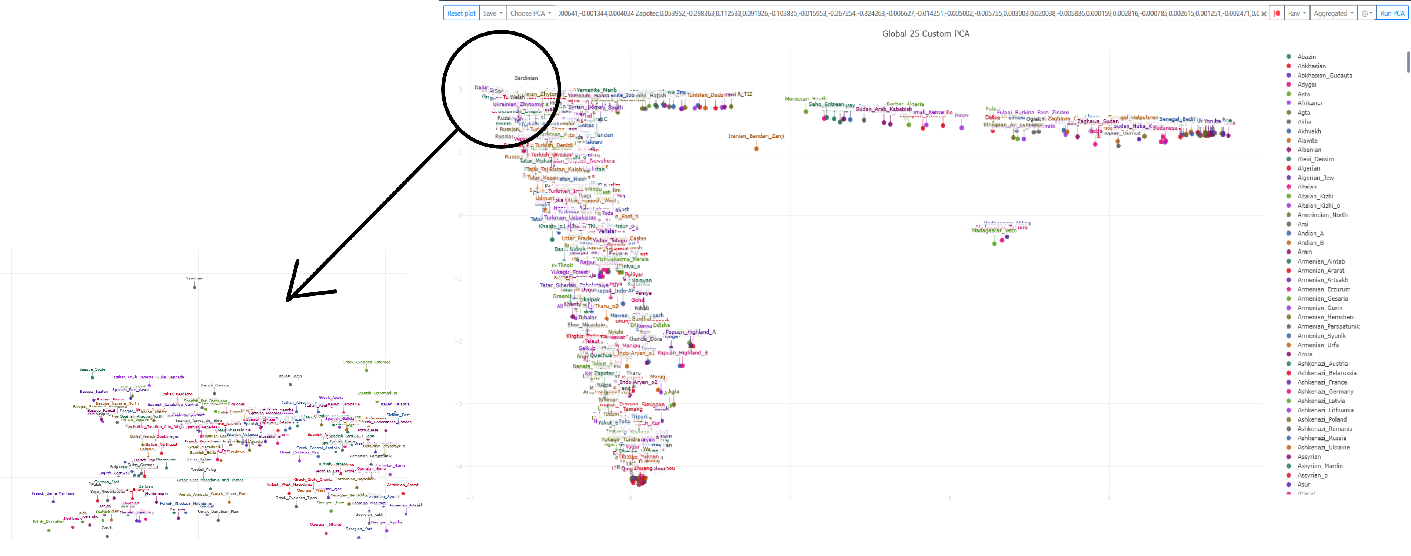Screen dimensions: 1411x556
Task: Click the Alevi_Dersim legend marker icon
Action: coord(1289,159)
